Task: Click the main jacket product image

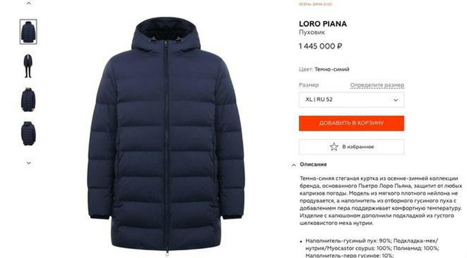Action: 166,135
